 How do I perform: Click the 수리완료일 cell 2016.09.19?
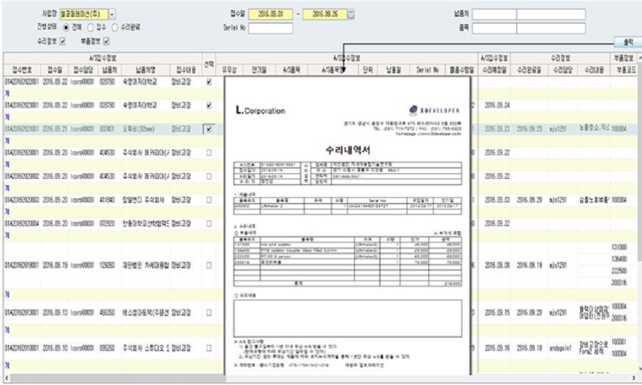pyautogui.click(x=529, y=265)
